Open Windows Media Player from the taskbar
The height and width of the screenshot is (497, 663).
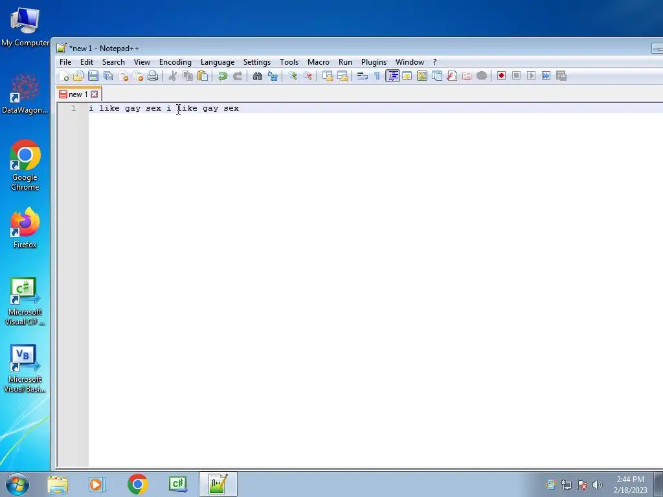coord(97,484)
